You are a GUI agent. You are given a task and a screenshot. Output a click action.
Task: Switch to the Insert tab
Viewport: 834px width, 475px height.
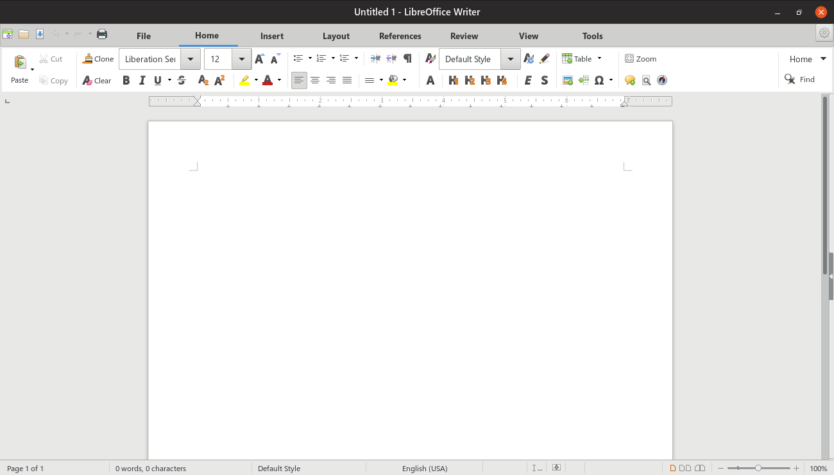[x=272, y=36]
